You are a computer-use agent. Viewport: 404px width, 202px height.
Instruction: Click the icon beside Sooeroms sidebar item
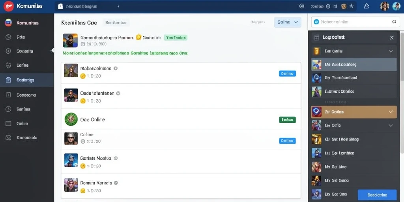[x=8, y=95]
